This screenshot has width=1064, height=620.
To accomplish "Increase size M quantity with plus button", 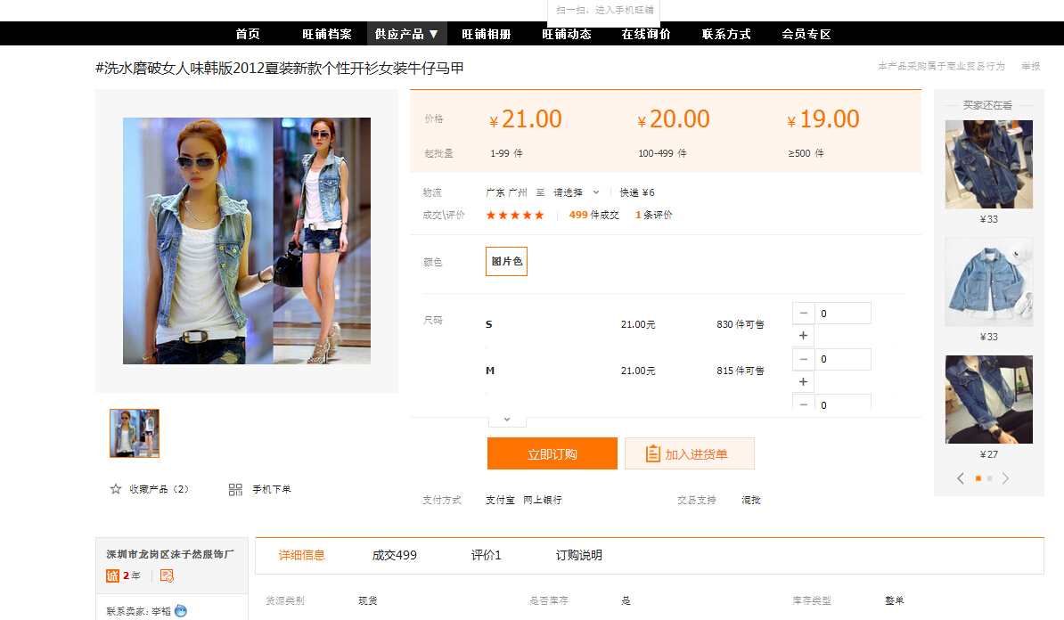I will point(803,381).
